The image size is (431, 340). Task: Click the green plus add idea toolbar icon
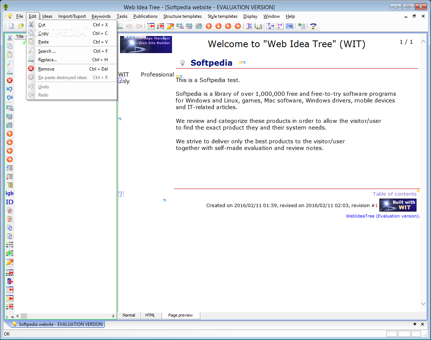[x=302, y=26]
